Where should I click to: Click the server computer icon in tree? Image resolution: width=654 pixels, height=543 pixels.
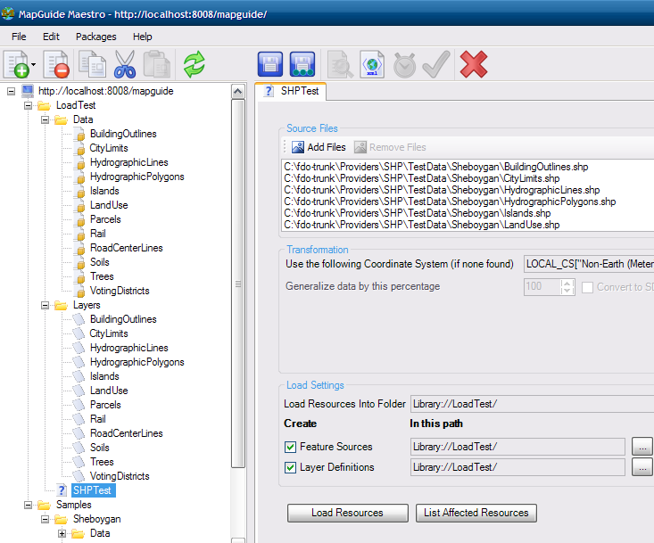[x=28, y=91]
